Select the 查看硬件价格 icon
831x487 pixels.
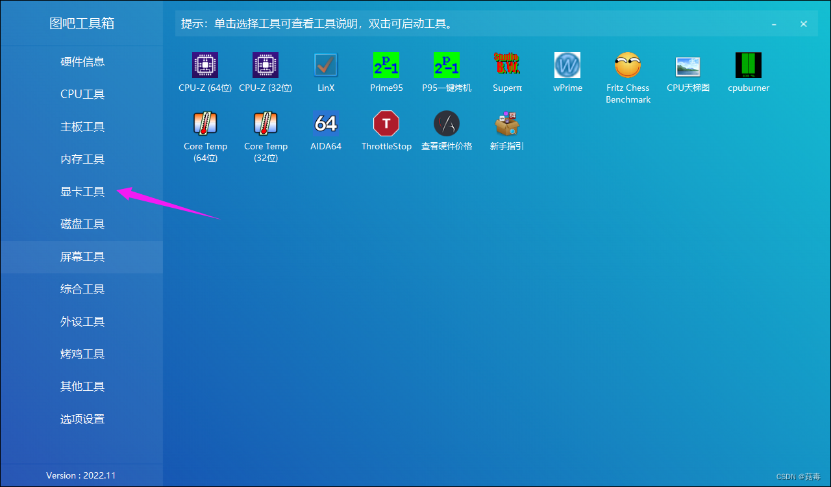point(447,123)
